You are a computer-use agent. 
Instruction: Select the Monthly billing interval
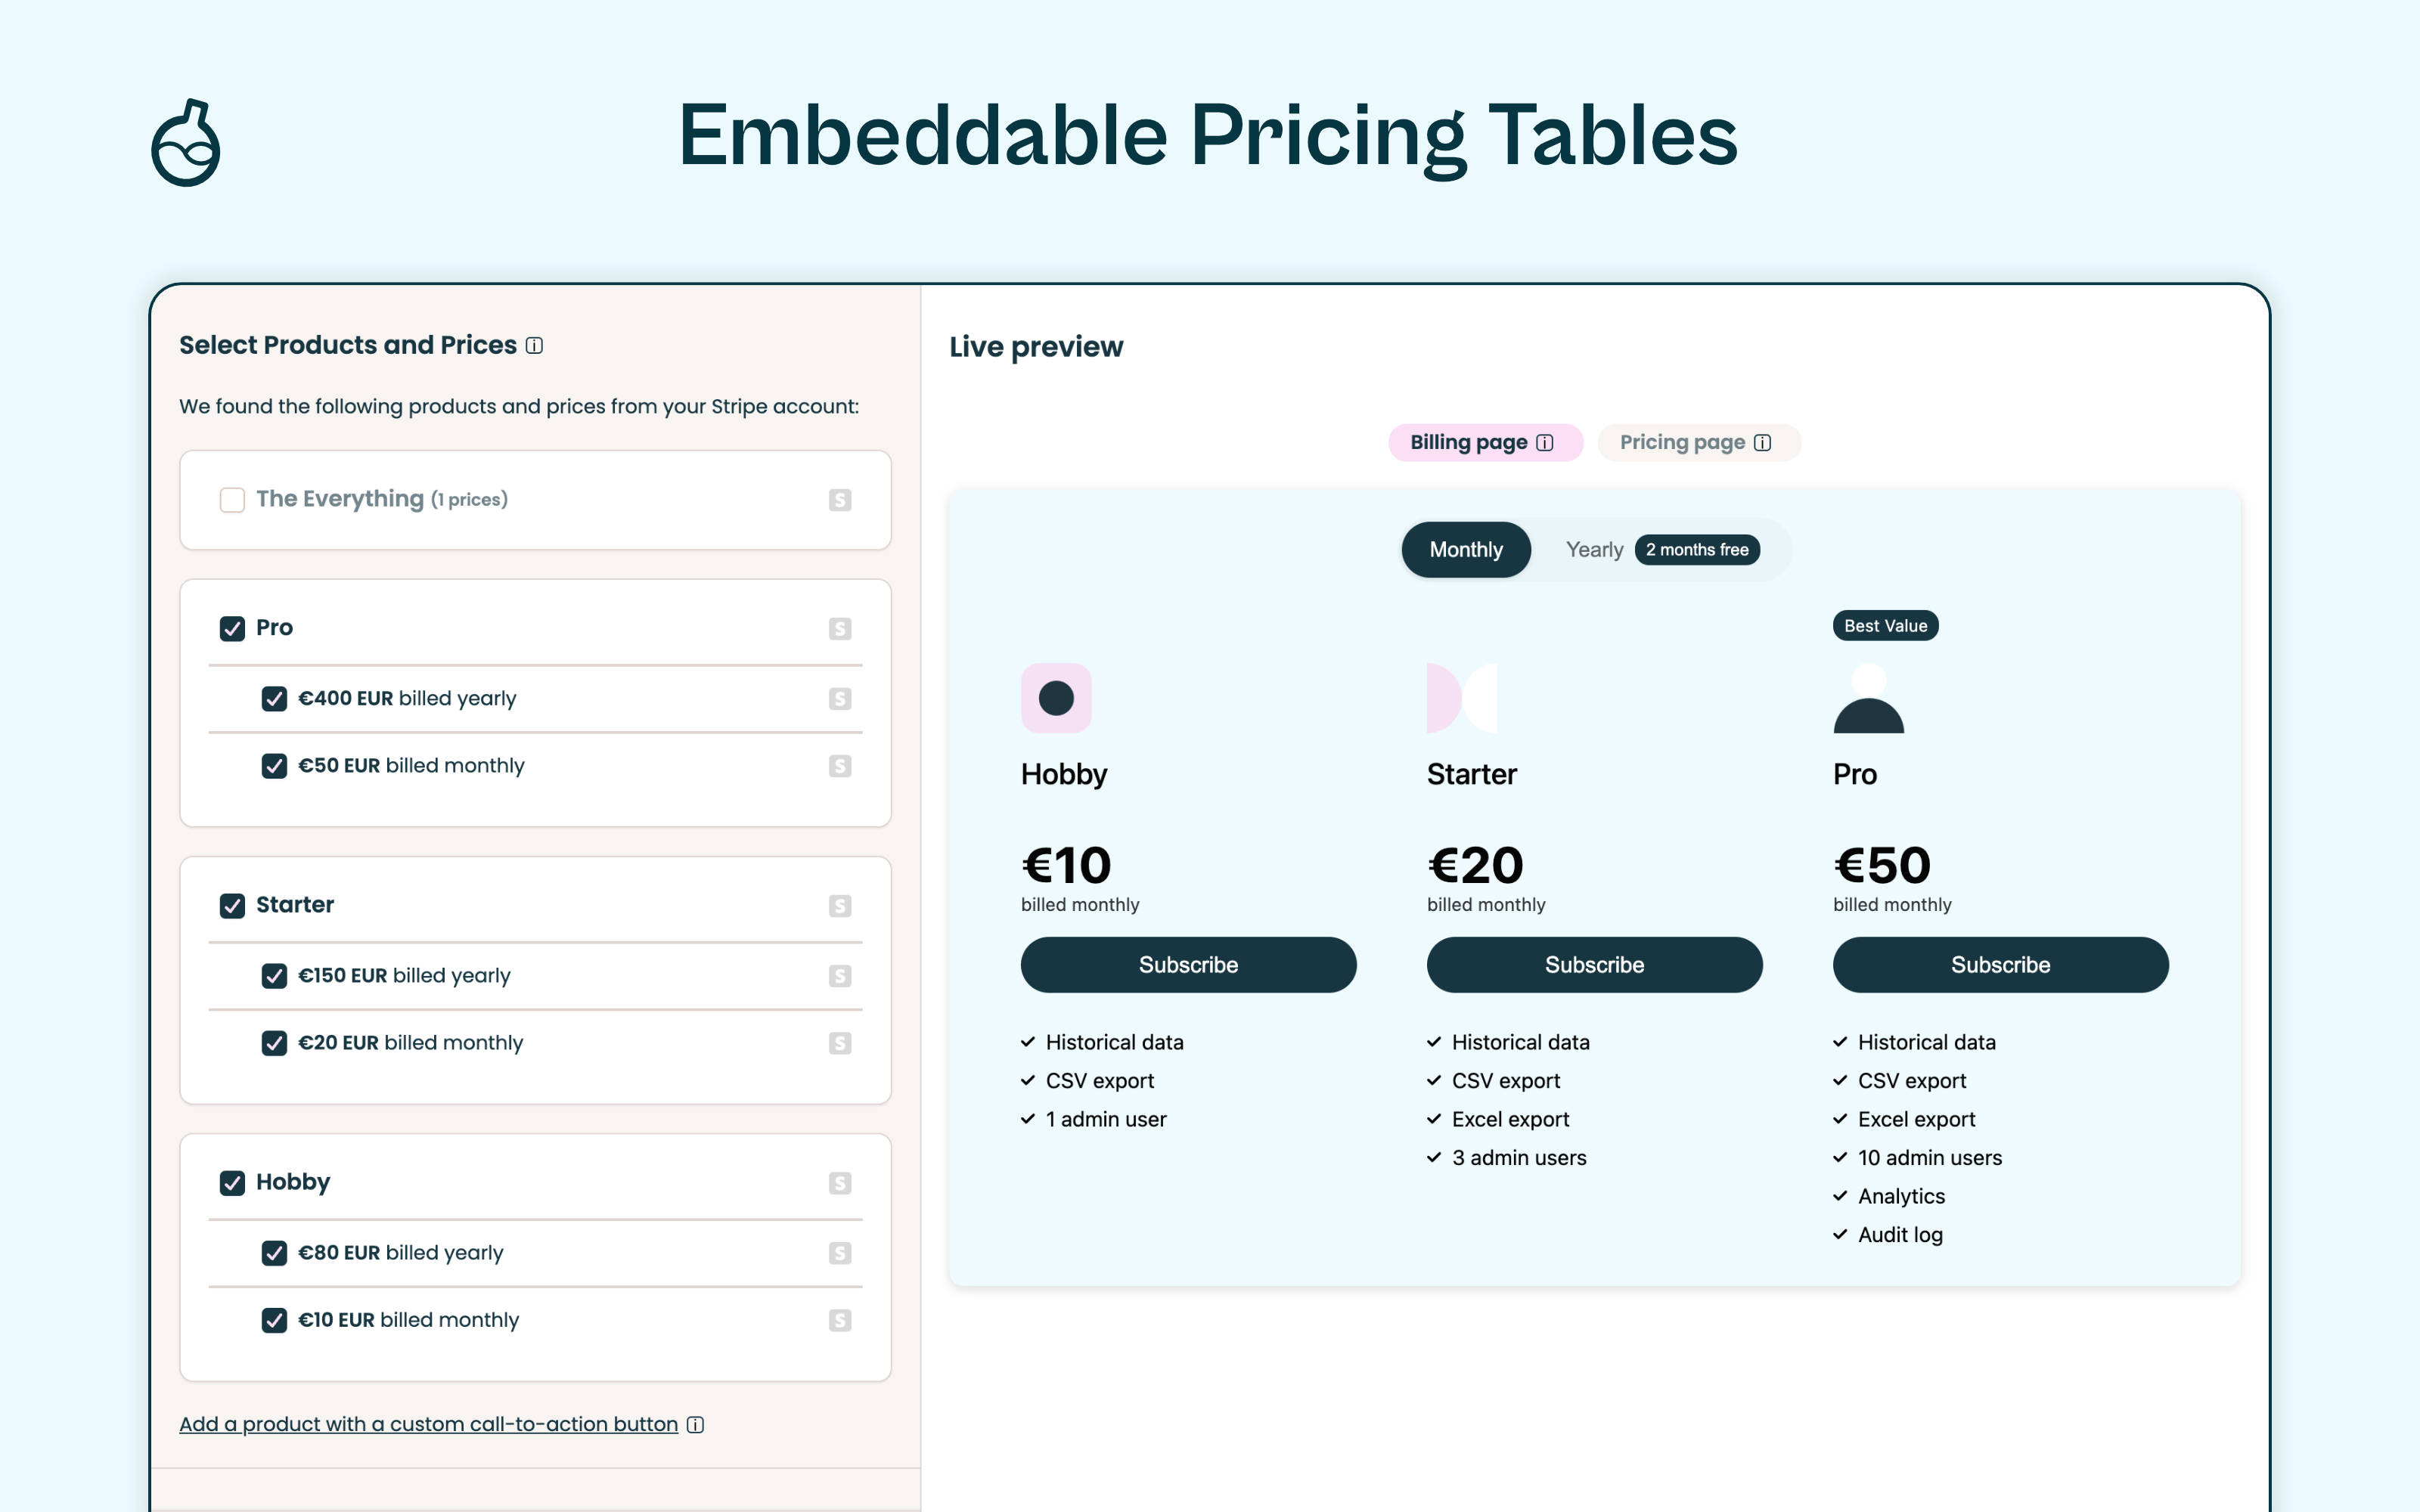[x=1466, y=550]
